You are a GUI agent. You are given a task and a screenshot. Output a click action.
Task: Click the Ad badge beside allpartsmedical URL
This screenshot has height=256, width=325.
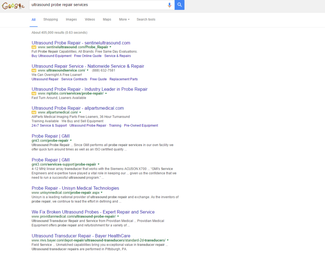(34, 112)
